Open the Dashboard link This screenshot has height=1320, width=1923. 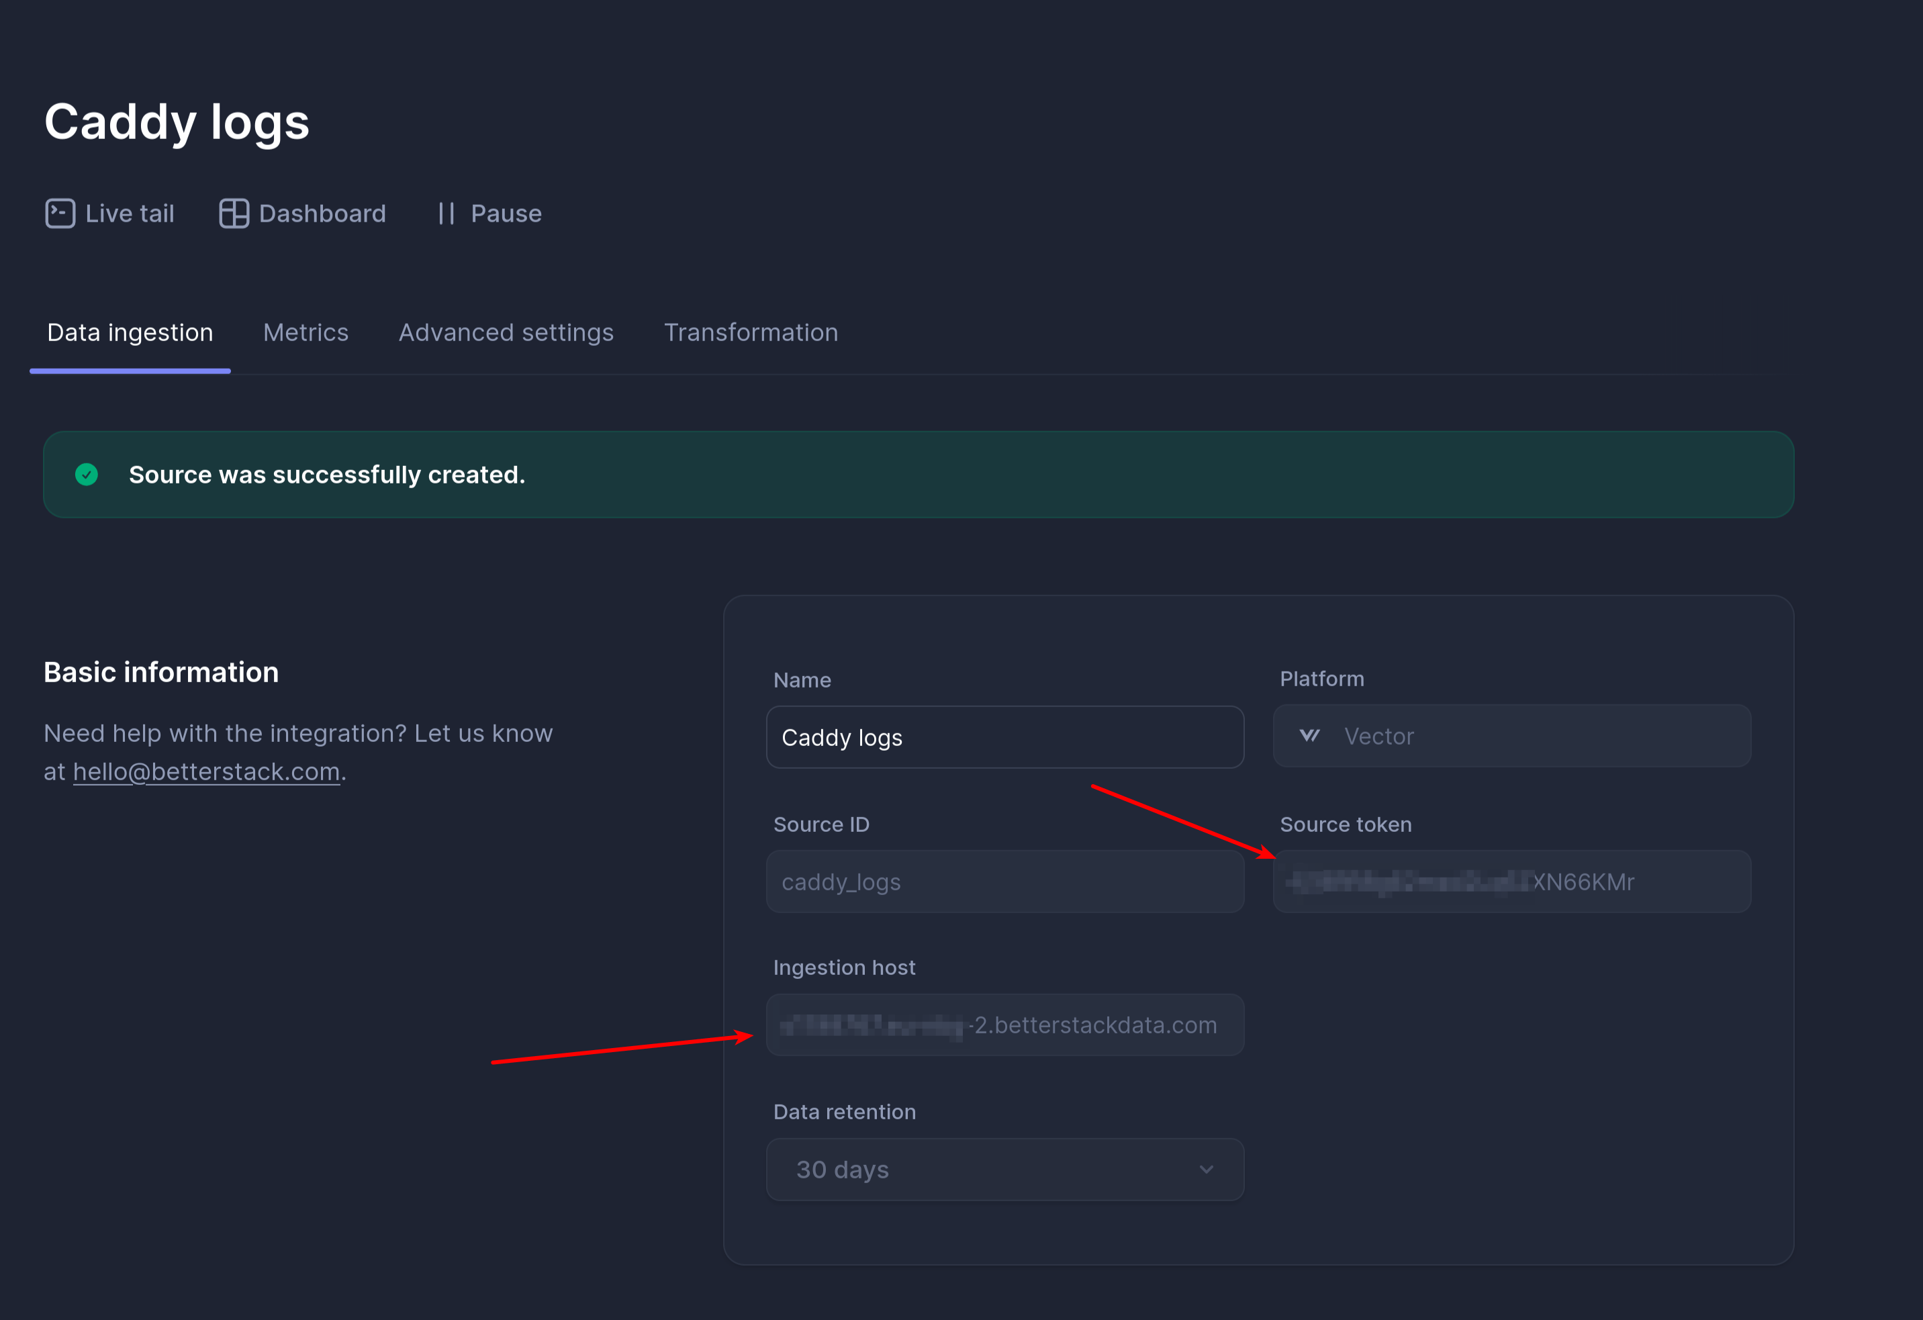(x=322, y=214)
